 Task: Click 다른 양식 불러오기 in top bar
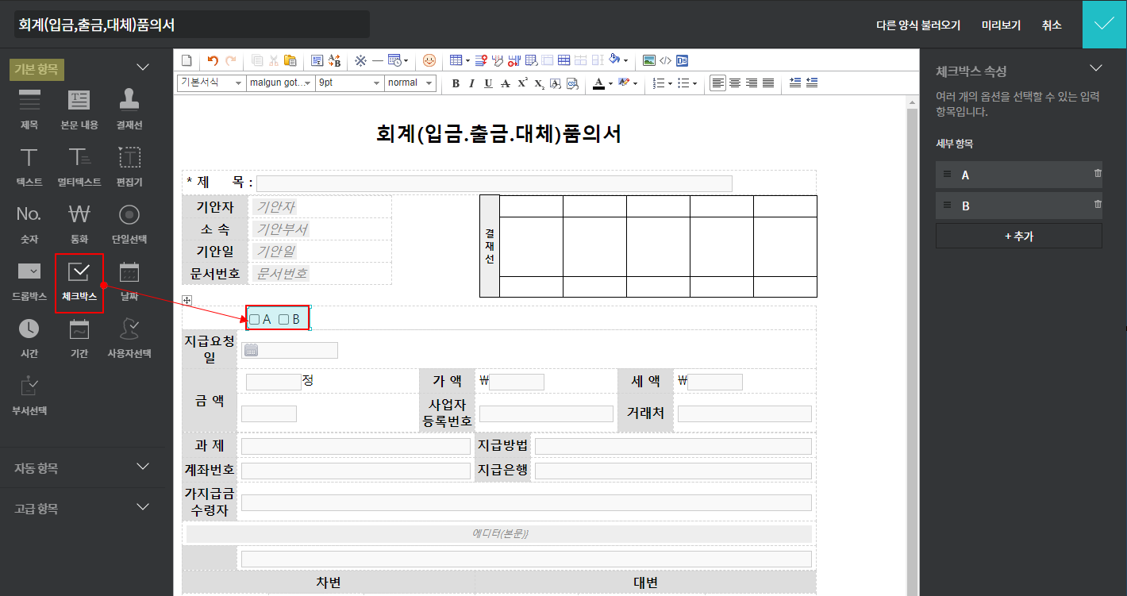tap(918, 25)
